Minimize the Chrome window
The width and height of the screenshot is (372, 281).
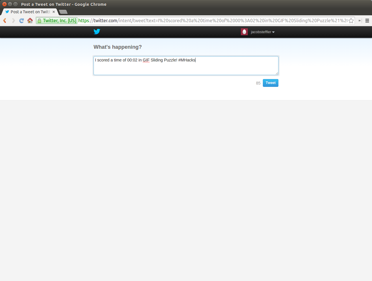point(10,4)
